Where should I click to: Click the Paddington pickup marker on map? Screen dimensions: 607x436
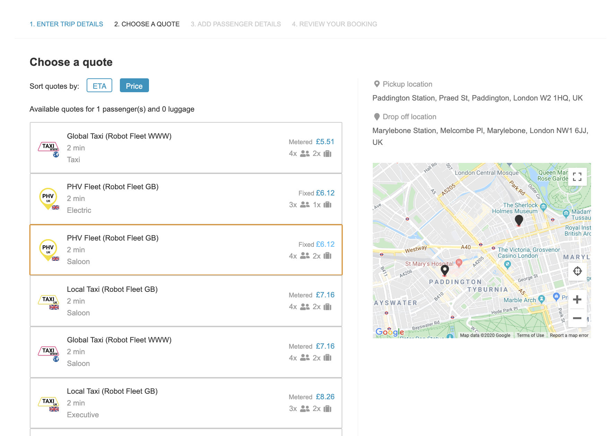445,270
